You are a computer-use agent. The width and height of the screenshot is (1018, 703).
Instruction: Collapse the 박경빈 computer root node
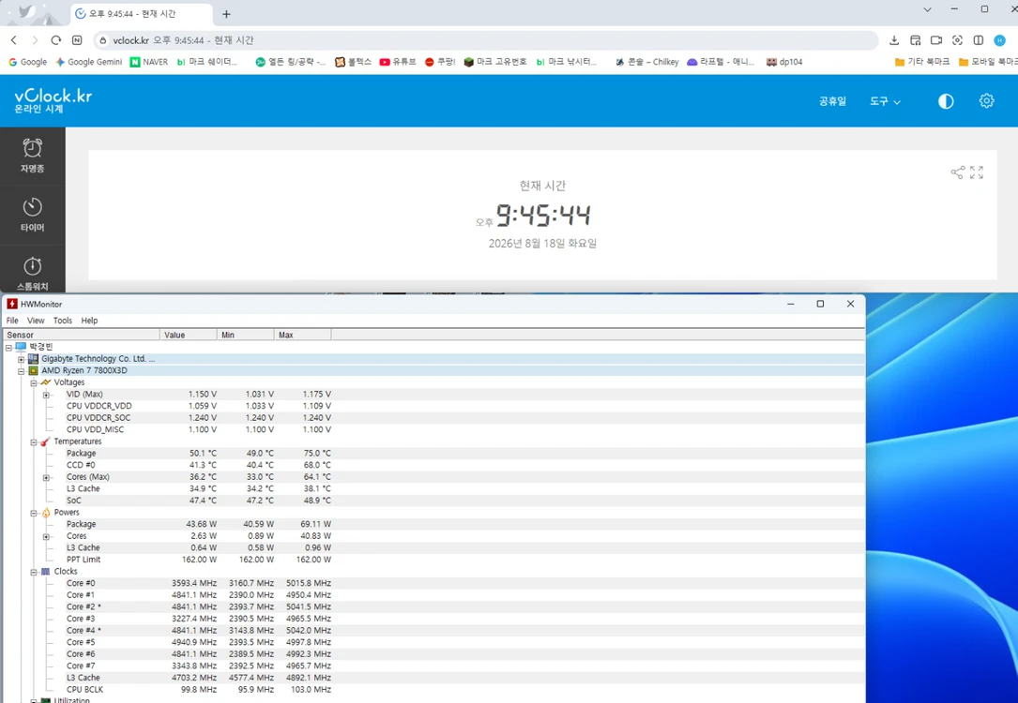[8, 347]
